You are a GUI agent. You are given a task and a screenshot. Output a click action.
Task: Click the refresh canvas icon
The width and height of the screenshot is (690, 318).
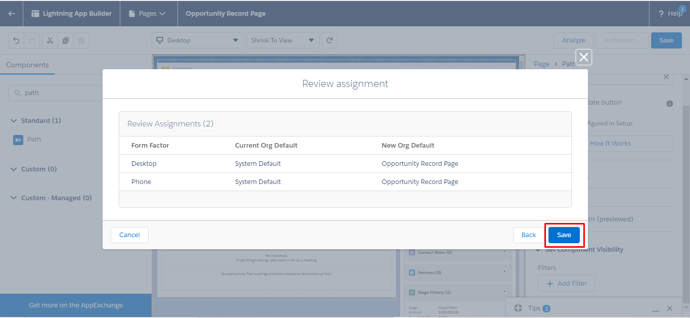pos(330,40)
